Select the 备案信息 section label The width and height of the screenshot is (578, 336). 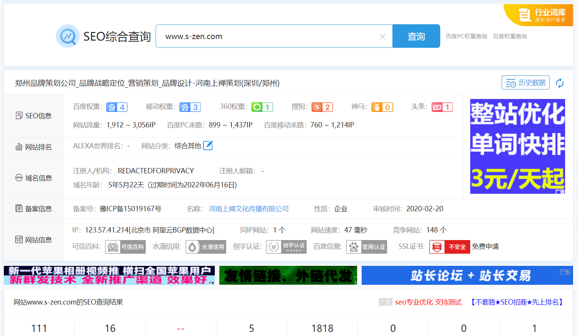point(34,209)
